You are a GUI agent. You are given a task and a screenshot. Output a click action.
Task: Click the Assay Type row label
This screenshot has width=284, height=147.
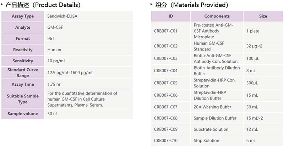23,16
